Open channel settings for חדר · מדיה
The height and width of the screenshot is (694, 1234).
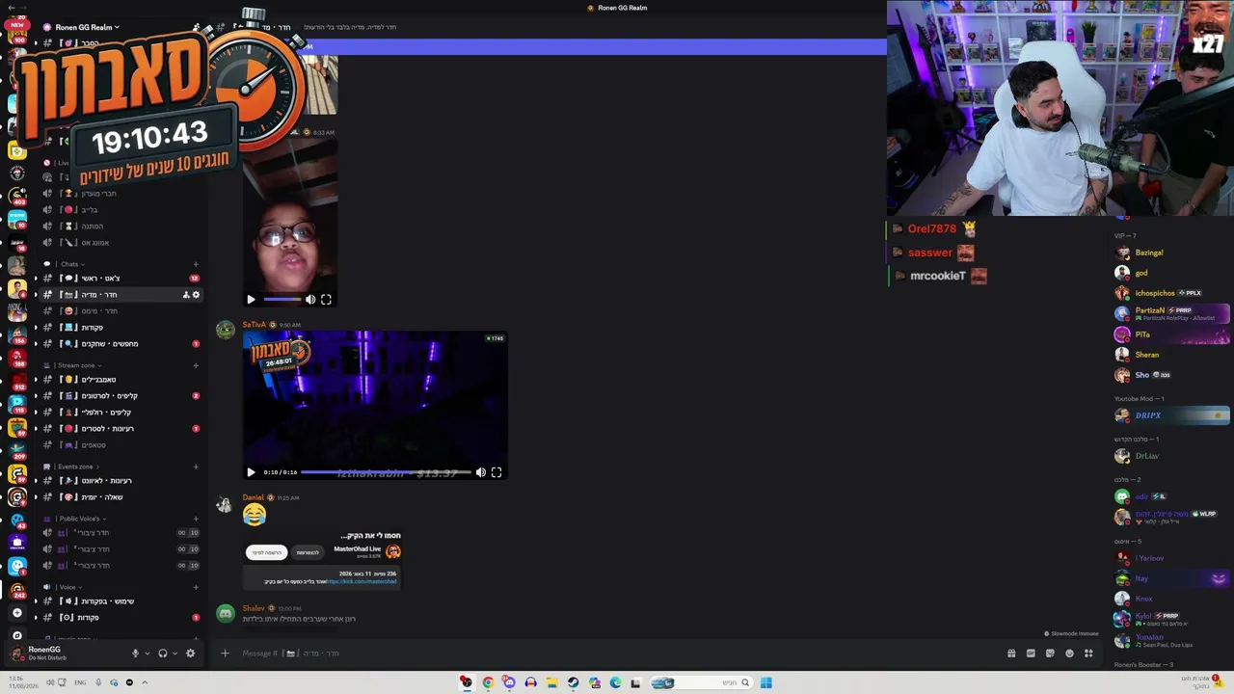coord(196,295)
